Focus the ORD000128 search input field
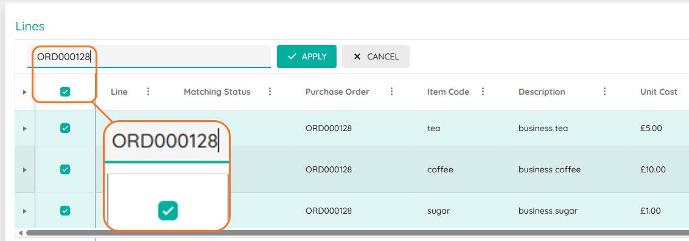Viewport: 689px width, 241px height. 149,56
